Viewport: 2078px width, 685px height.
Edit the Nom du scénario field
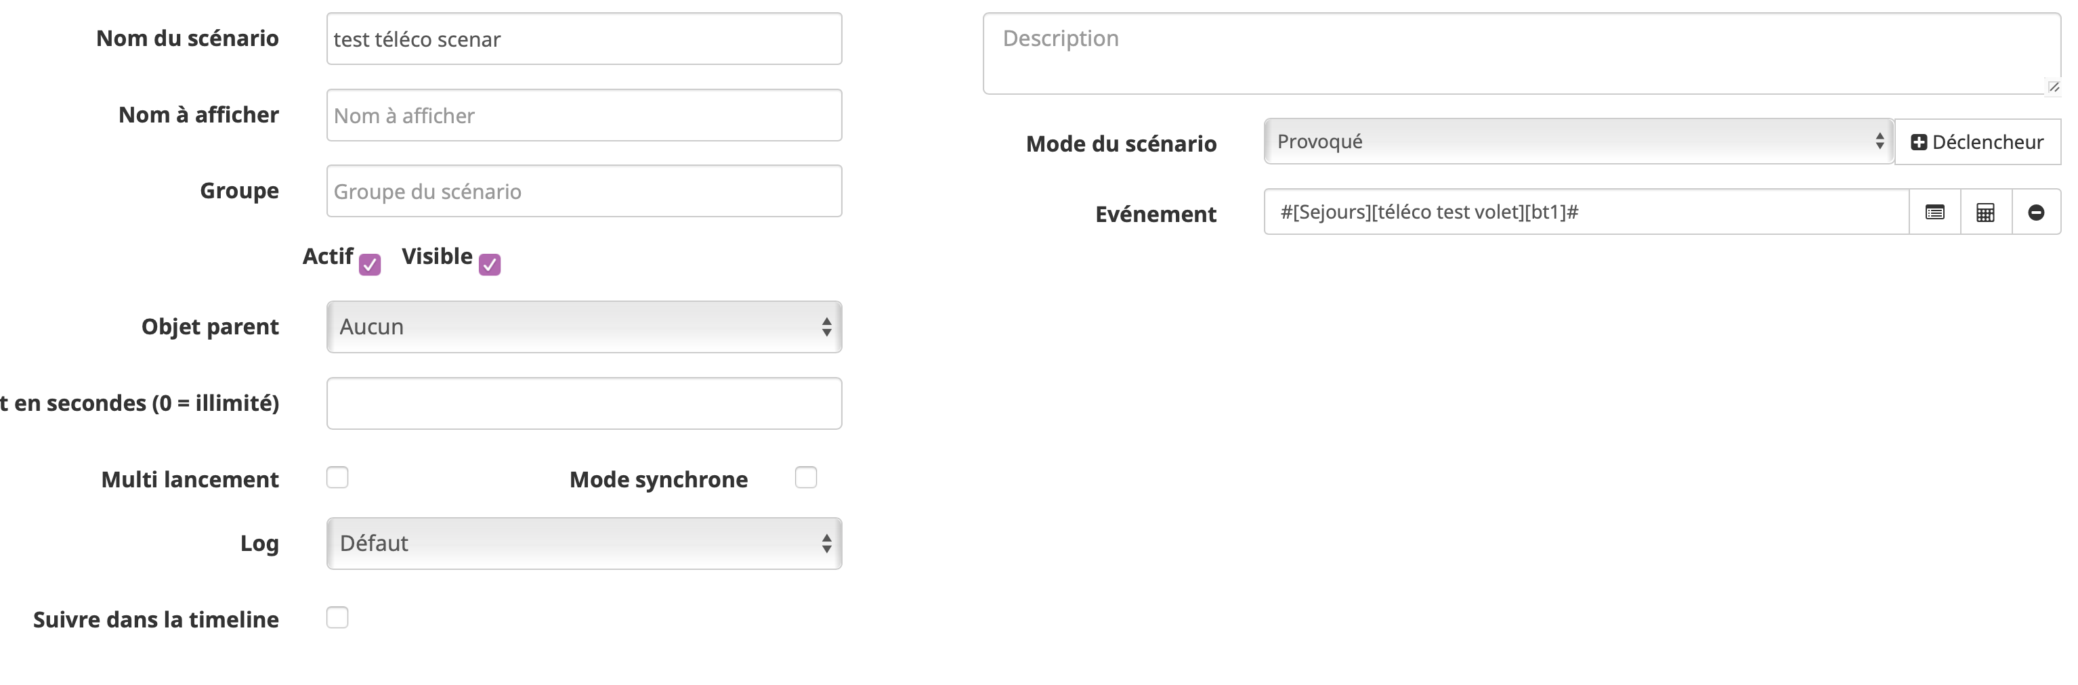[x=584, y=39]
